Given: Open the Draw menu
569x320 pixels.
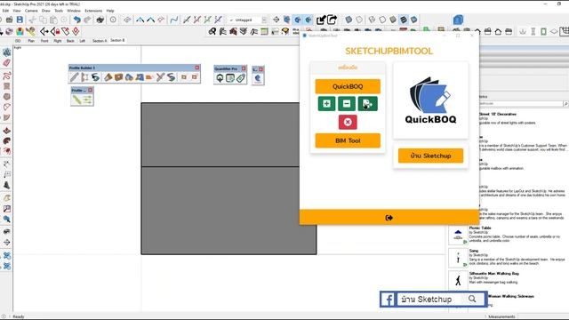Looking at the screenshot, I should click(45, 11).
